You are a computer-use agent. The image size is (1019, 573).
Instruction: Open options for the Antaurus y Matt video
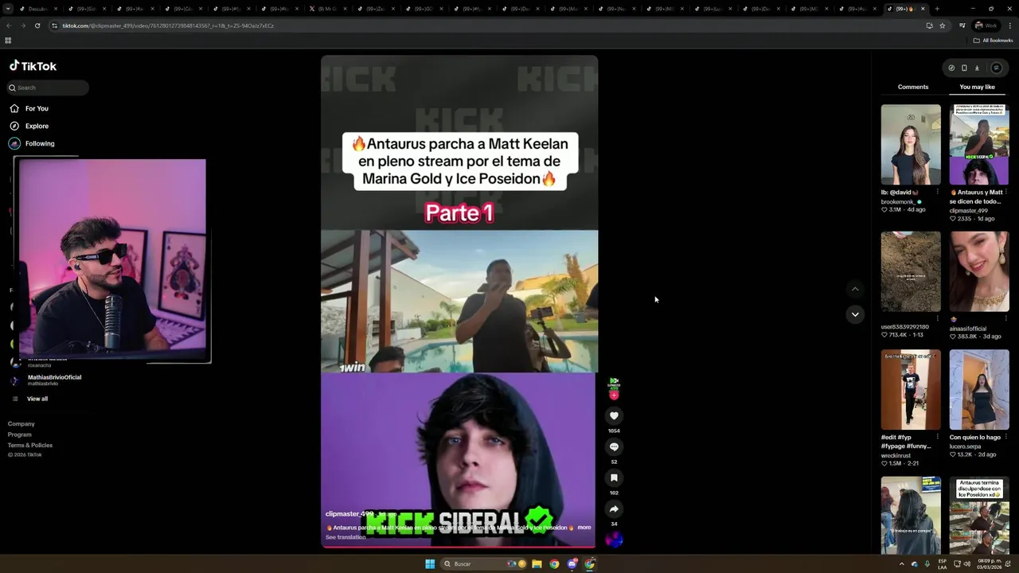click(x=1006, y=192)
